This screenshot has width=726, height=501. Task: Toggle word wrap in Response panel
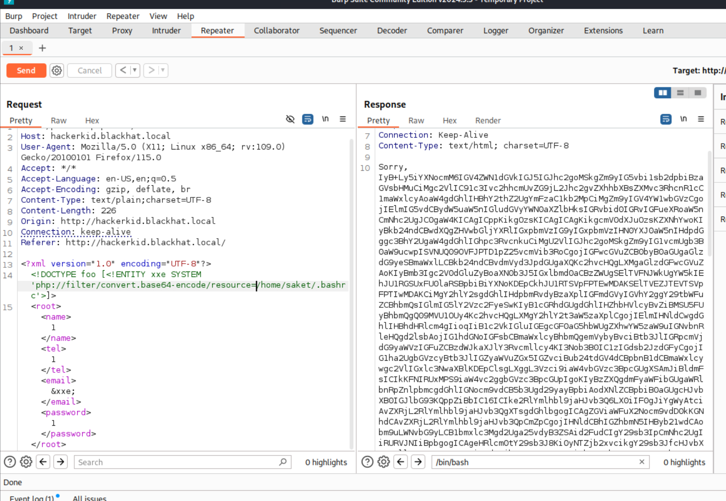(666, 120)
